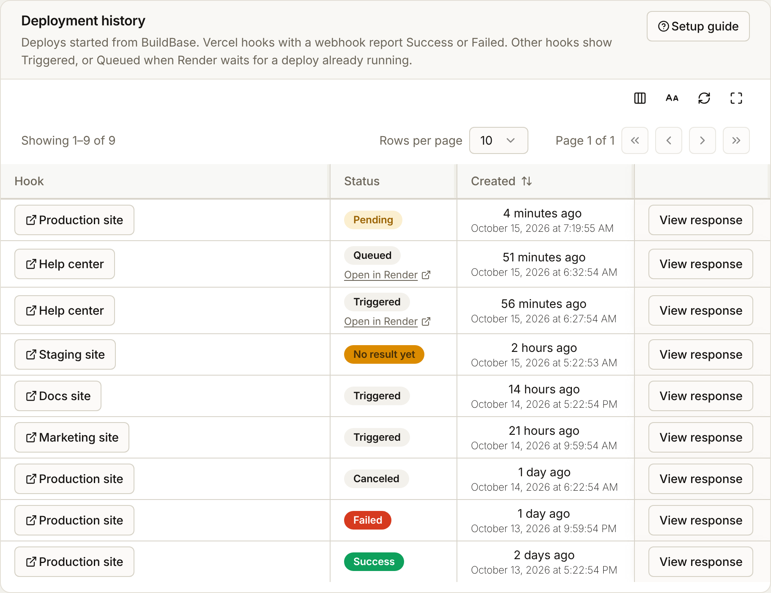The image size is (771, 593).
Task: View response for the Failed deploy
Action: 701,520
